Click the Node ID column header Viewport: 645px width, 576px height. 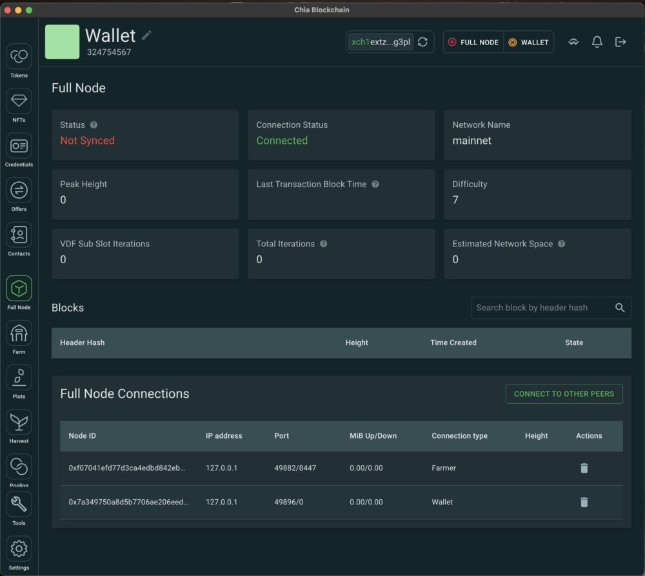click(83, 435)
